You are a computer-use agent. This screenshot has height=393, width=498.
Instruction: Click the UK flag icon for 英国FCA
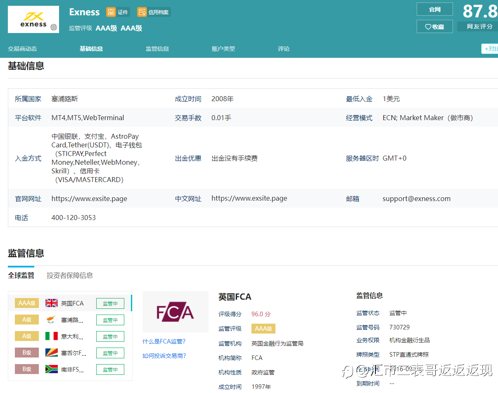tap(52, 303)
